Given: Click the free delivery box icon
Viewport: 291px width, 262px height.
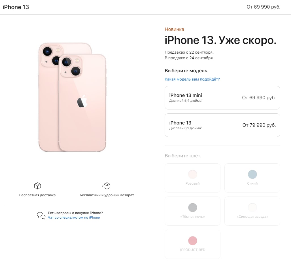Looking at the screenshot, I should click(x=37, y=186).
